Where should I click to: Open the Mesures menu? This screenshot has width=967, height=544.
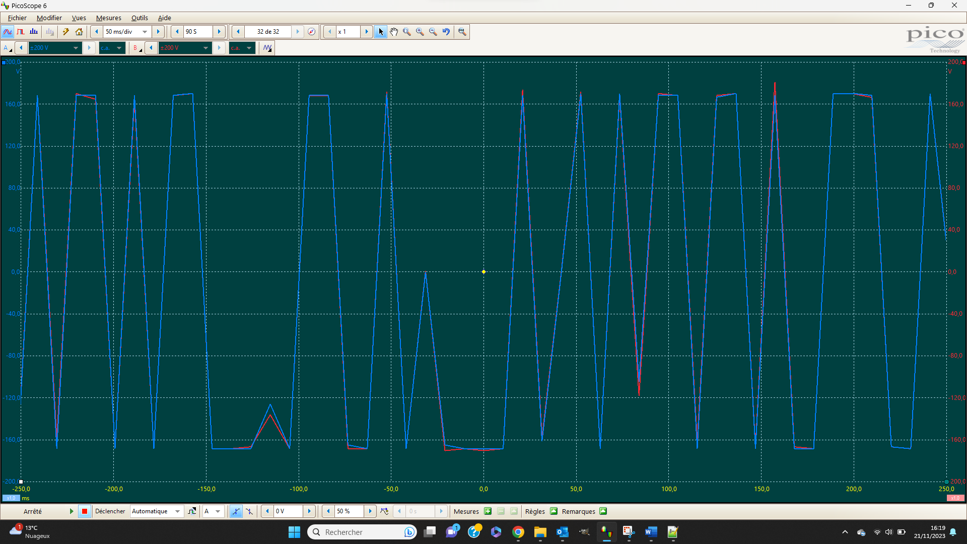tap(109, 18)
